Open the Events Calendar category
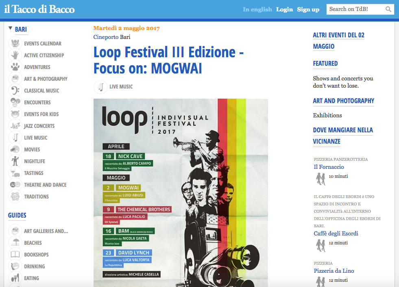The height and width of the screenshot is (287, 399). click(43, 44)
